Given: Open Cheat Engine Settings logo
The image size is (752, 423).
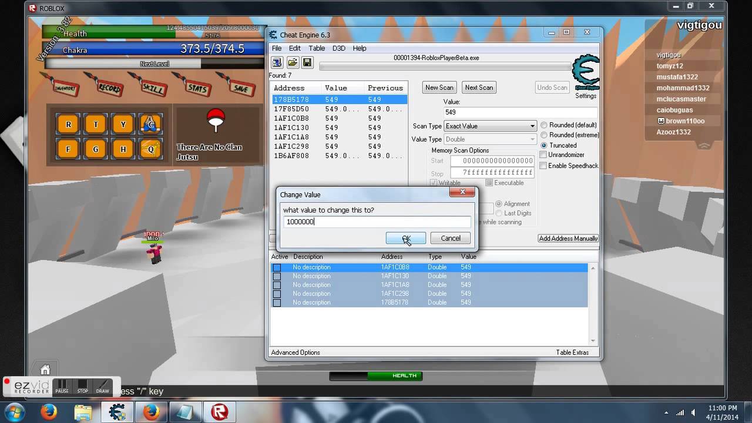Looking at the screenshot, I should 585,73.
